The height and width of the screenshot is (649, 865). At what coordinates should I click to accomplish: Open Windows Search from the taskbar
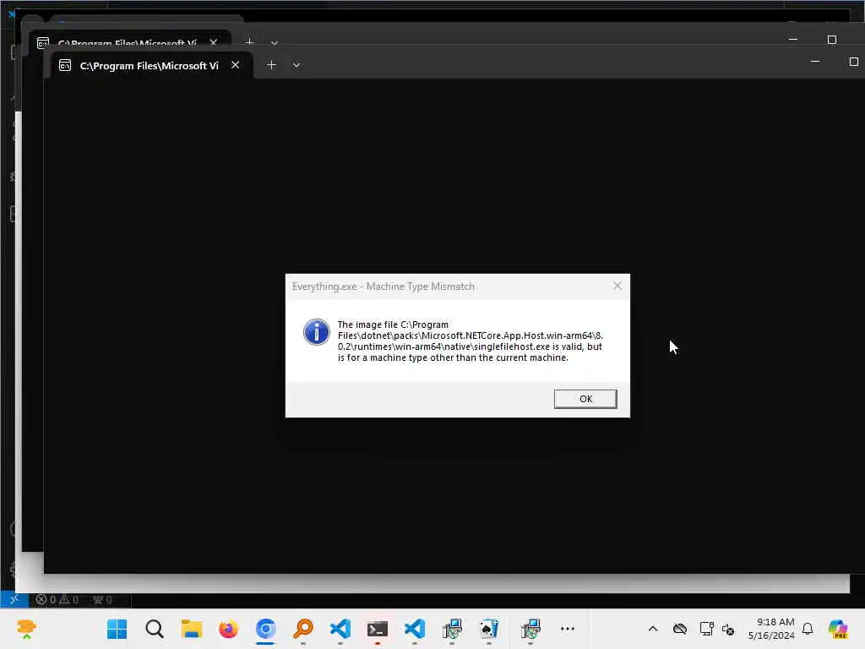(155, 629)
